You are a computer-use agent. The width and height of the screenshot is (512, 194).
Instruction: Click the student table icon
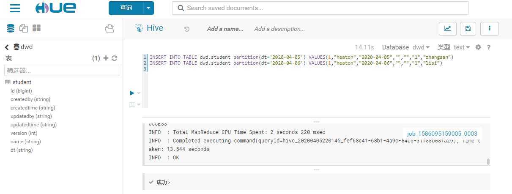(8, 82)
